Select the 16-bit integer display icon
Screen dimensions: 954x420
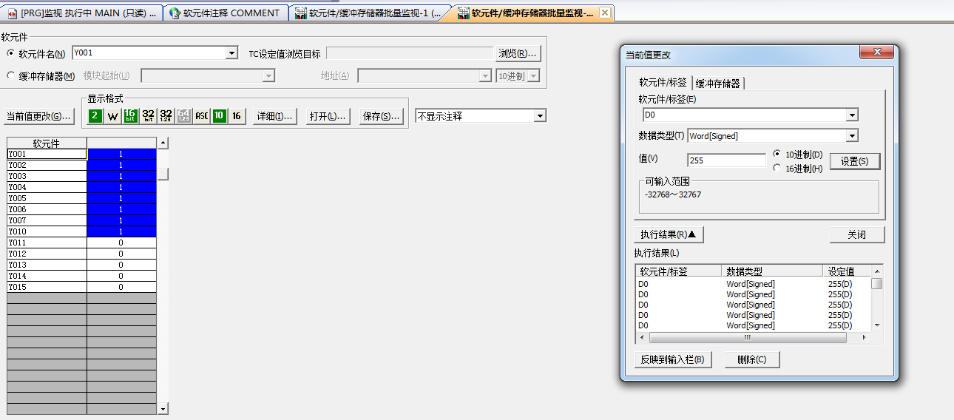pyautogui.click(x=130, y=116)
